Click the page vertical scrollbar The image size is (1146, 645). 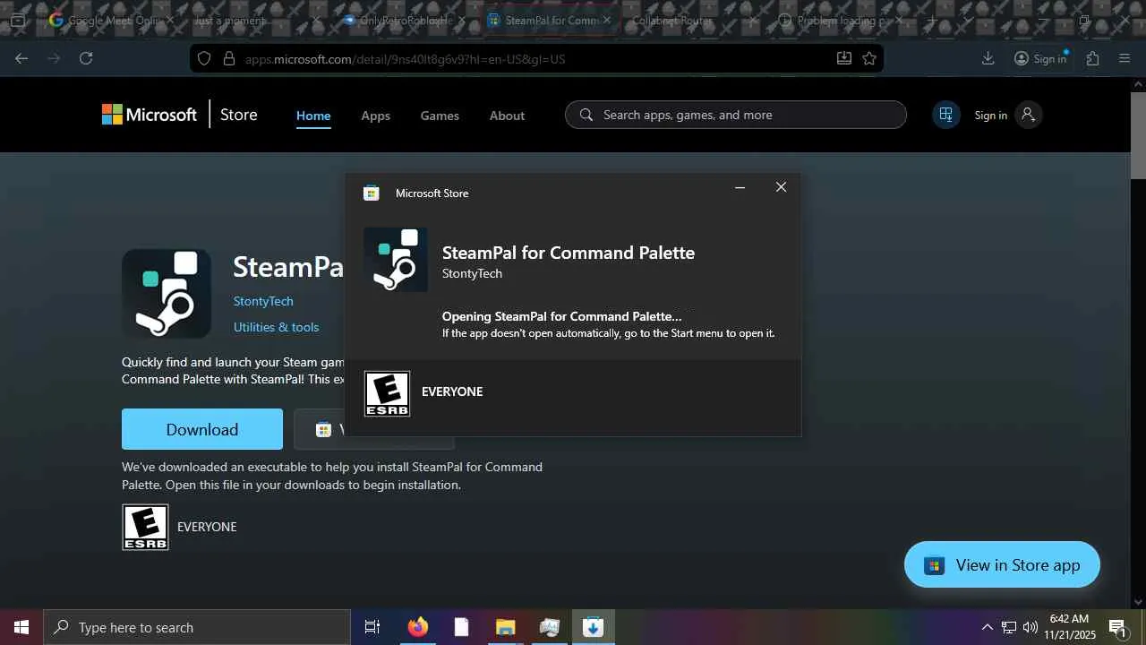point(1139,134)
